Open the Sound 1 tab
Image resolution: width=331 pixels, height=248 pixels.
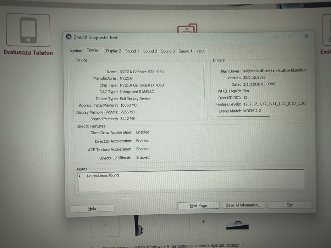(132, 51)
